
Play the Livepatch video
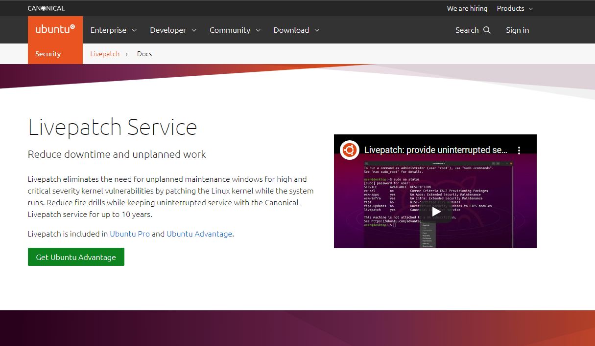pyautogui.click(x=435, y=211)
